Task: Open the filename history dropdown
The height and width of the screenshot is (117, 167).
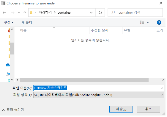Action: (162, 88)
